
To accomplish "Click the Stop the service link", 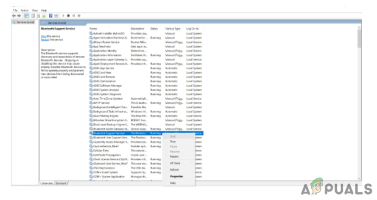I will tap(43, 36).
